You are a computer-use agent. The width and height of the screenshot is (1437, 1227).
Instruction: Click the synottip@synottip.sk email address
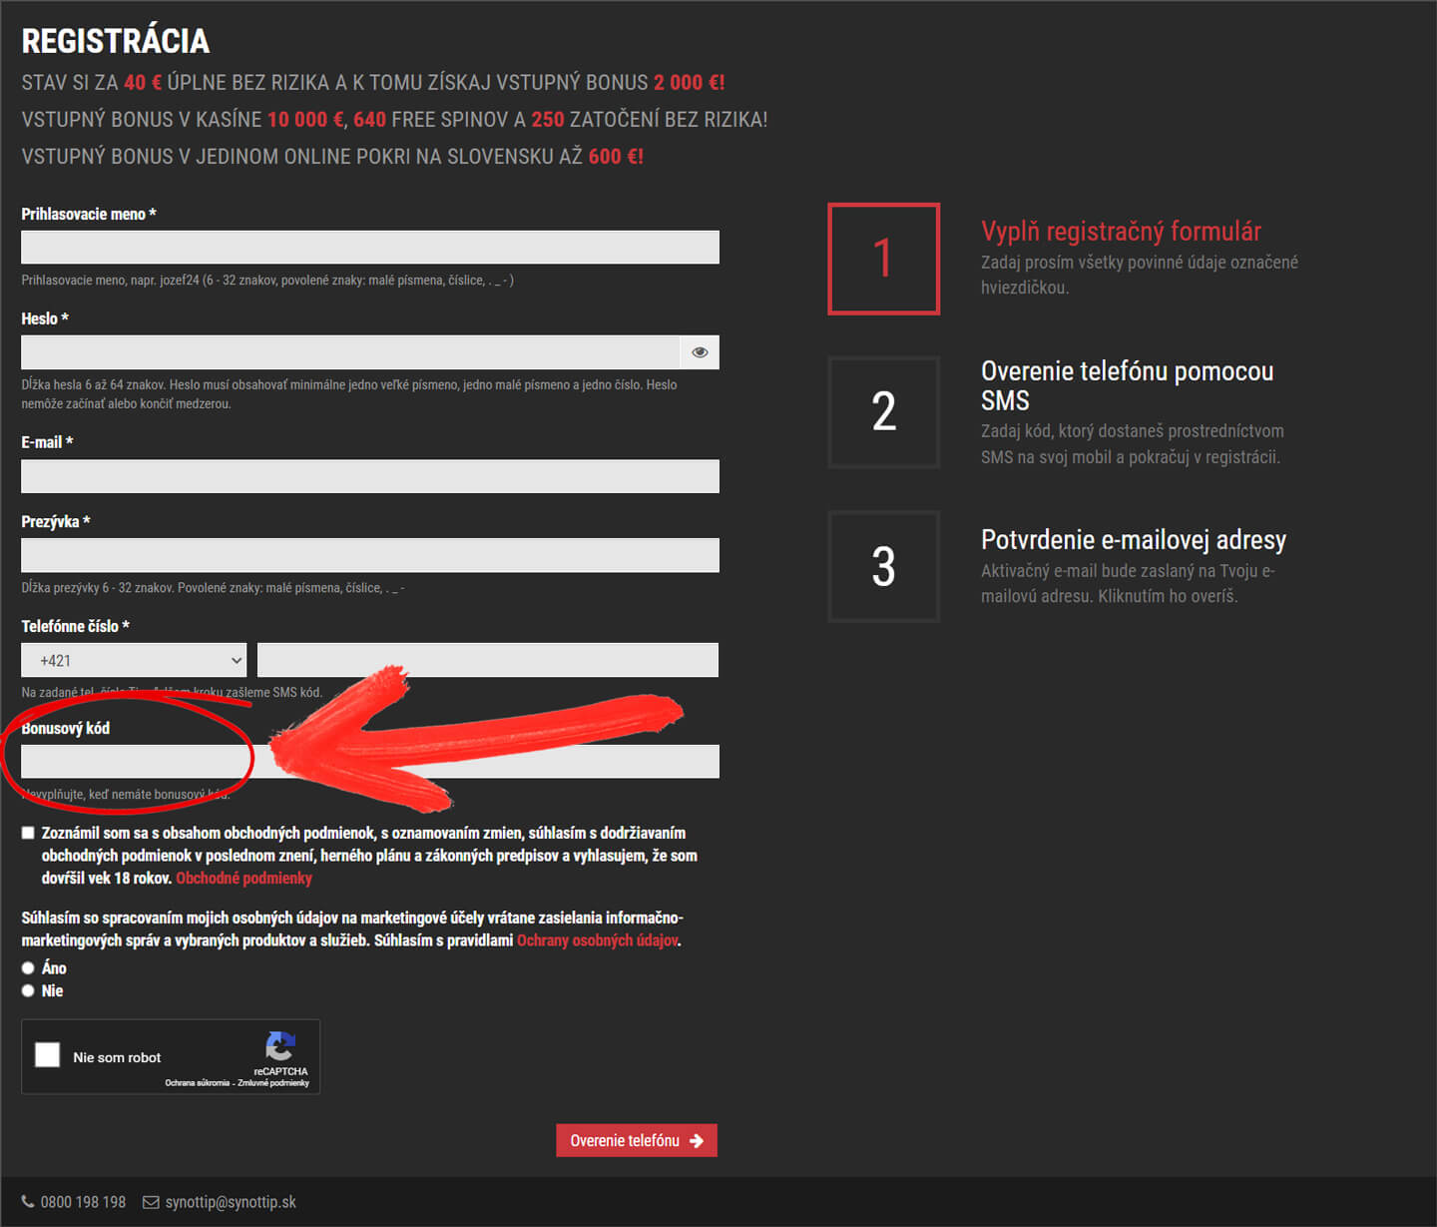(x=231, y=1202)
